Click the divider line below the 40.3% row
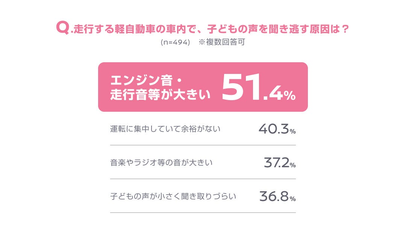The height and width of the screenshot is (228, 406). pos(203,145)
